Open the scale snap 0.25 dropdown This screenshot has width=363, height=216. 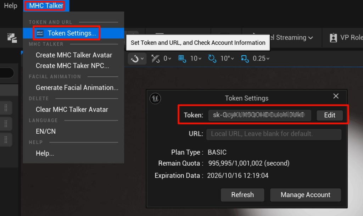pyautogui.click(x=261, y=59)
